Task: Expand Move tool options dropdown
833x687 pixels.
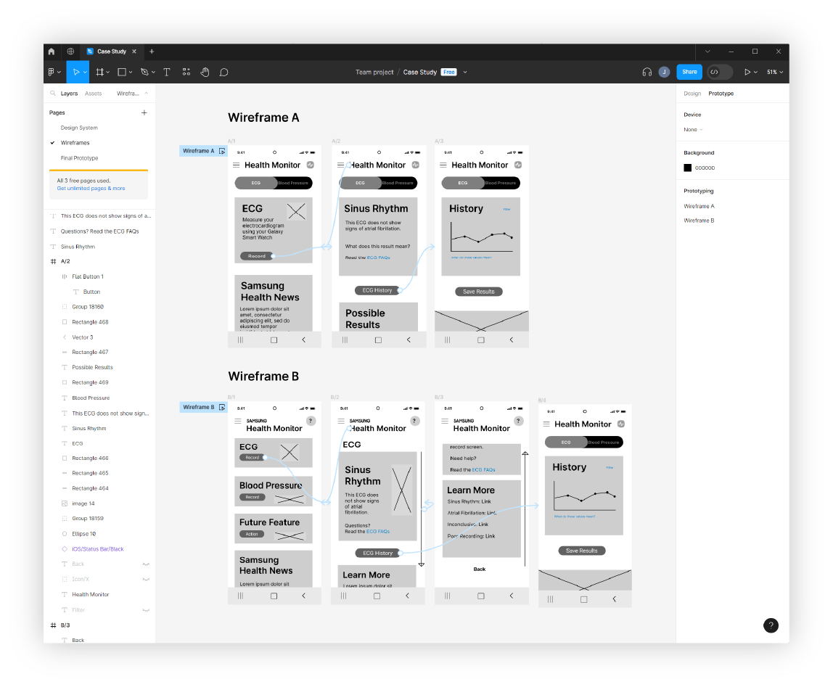Action: coord(85,73)
